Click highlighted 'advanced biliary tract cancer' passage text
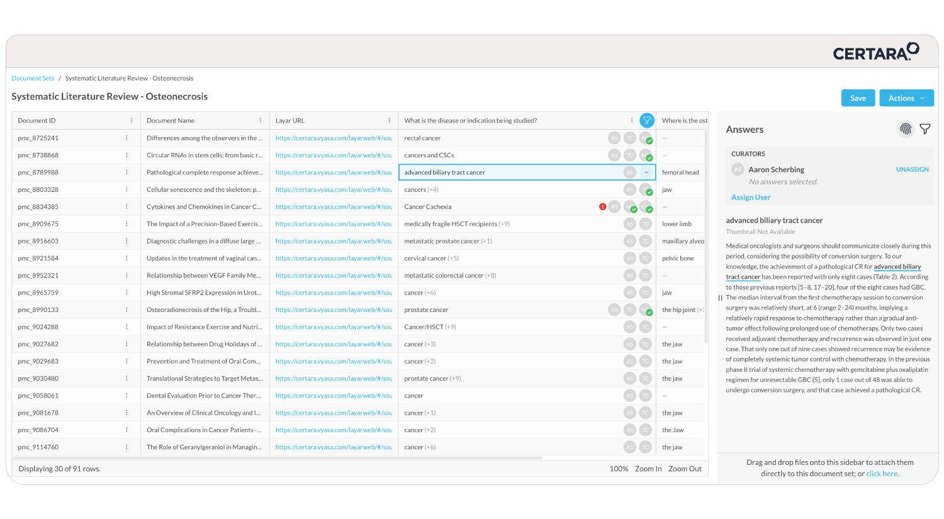The image size is (944, 519). (x=824, y=272)
